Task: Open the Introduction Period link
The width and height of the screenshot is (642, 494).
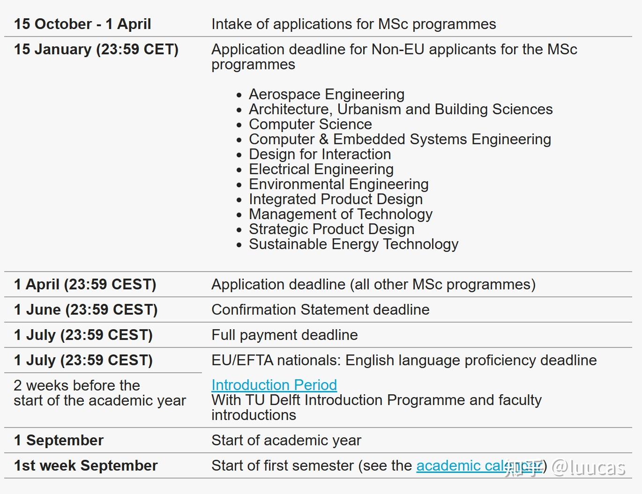Action: [274, 385]
